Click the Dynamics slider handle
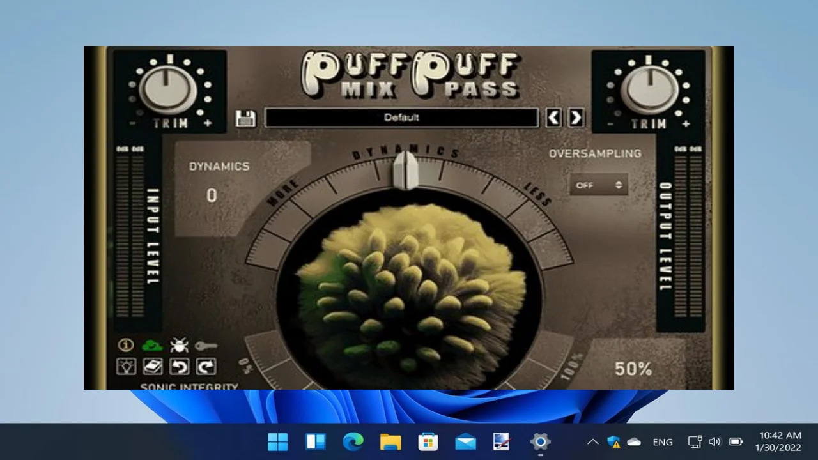818x460 pixels. (405, 171)
